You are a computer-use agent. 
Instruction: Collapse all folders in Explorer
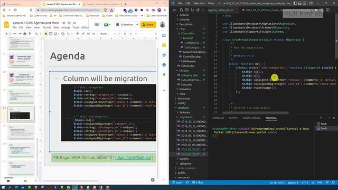click(198, 10)
